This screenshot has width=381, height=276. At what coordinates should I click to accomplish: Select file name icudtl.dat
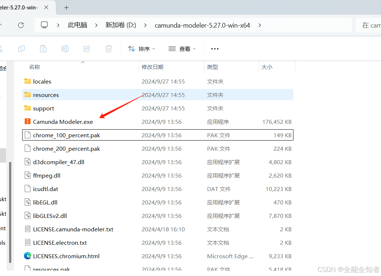(x=45, y=189)
